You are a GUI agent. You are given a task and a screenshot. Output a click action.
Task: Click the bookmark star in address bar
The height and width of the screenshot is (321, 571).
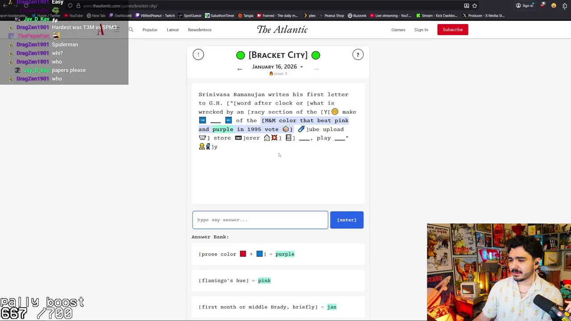coord(475,6)
